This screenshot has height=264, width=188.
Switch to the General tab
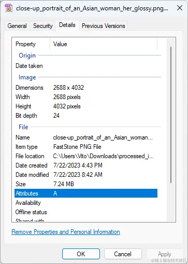point(17,26)
